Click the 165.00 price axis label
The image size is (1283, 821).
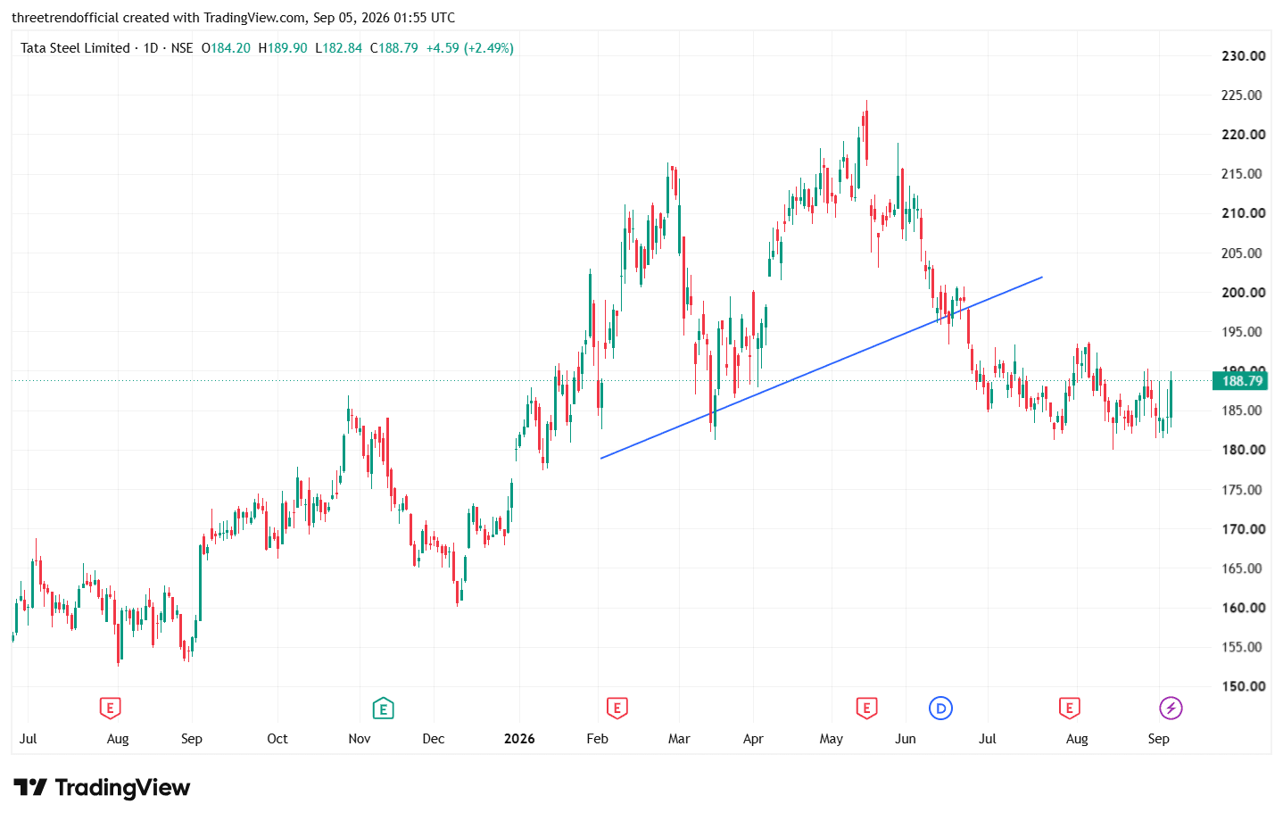point(1243,568)
